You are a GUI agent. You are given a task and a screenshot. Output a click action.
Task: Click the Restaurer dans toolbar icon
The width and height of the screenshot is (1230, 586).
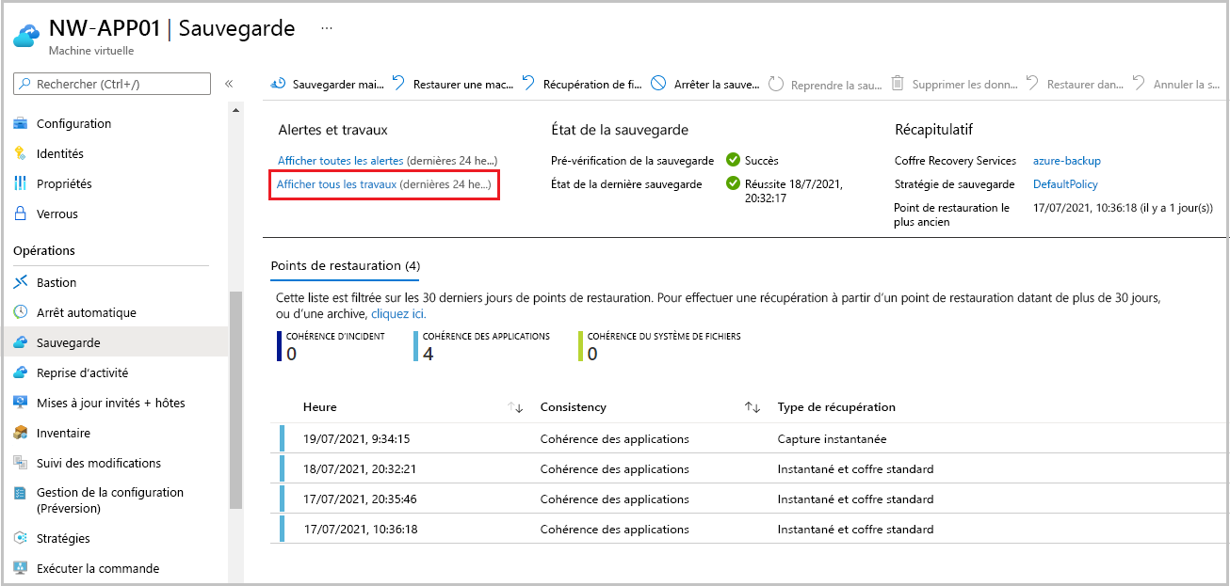[x=1033, y=84]
